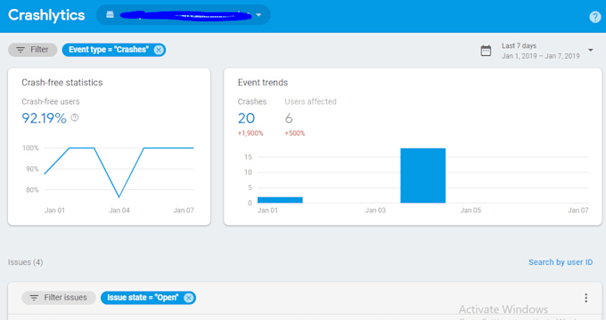This screenshot has width=606, height=320.
Task: Expand the Last 7 days dropdown arrow
Action: click(x=591, y=50)
